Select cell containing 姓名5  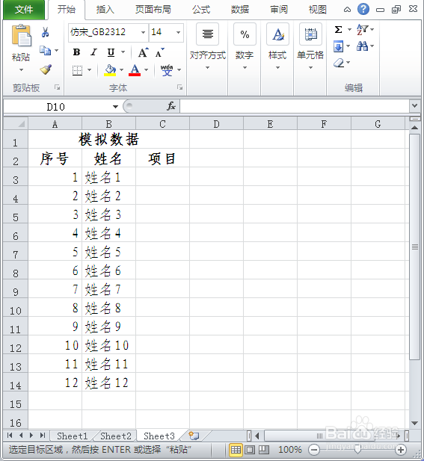(108, 252)
